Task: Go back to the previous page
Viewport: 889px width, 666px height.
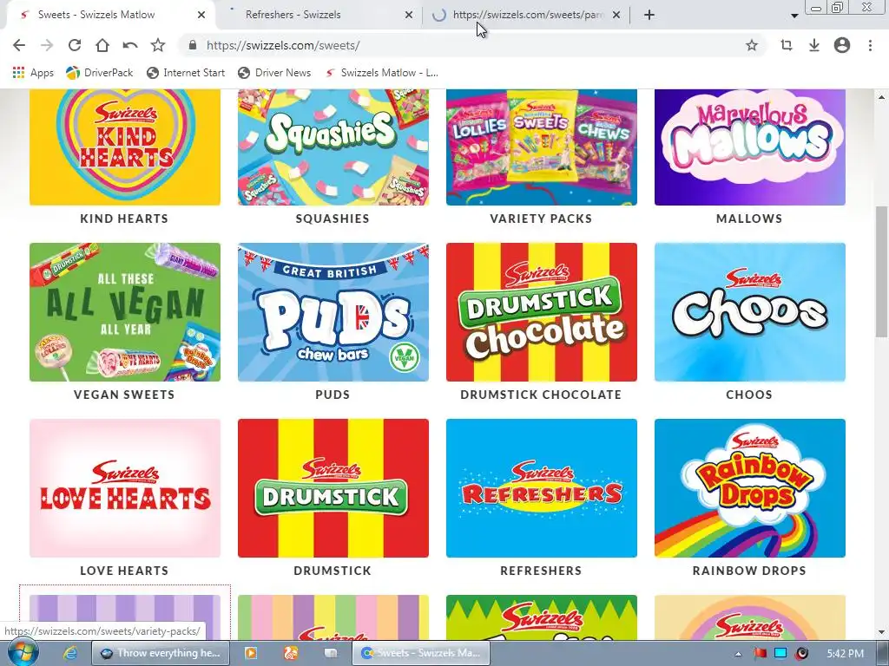Action: [x=19, y=45]
